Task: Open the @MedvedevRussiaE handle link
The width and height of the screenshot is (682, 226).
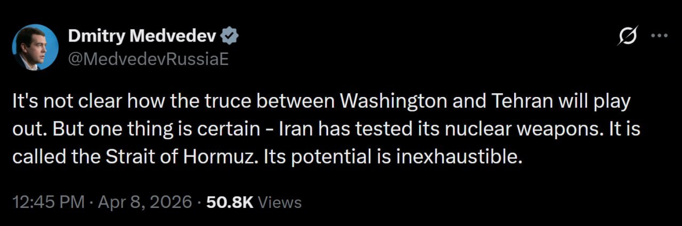Action: [148, 59]
